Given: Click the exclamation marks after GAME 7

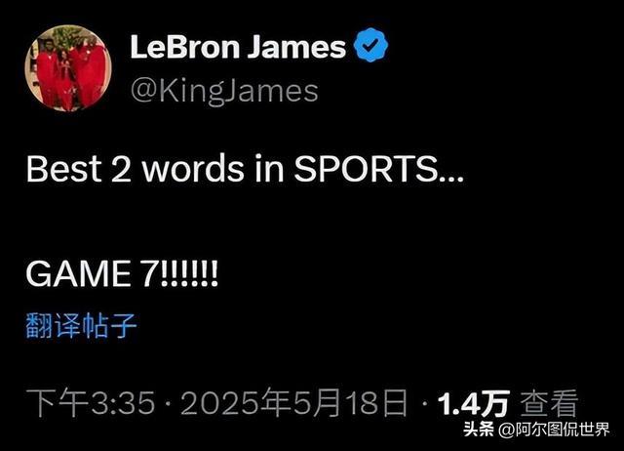Looking at the screenshot, I should [189, 273].
